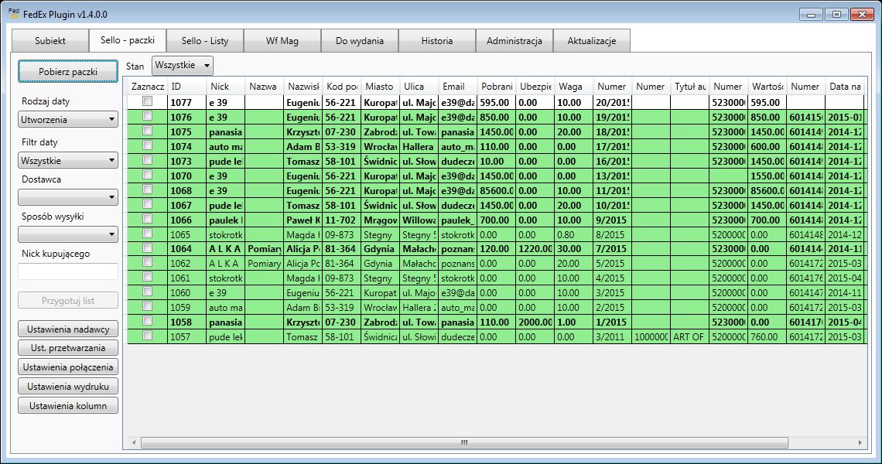The image size is (882, 464).
Task: Click the scrollbar right arrow
Action: (x=860, y=442)
